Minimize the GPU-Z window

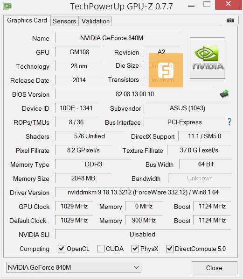(191, 6)
